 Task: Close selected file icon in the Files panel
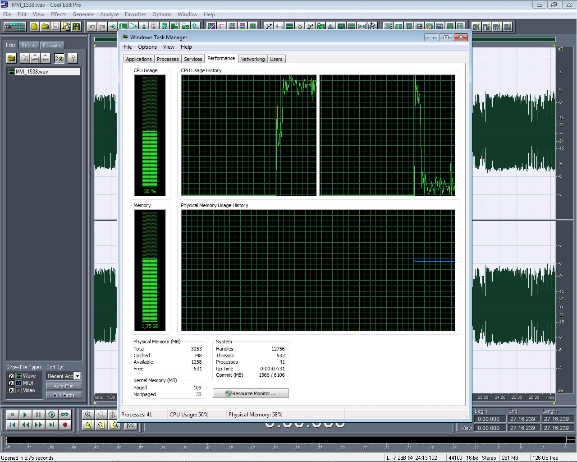[x=25, y=58]
